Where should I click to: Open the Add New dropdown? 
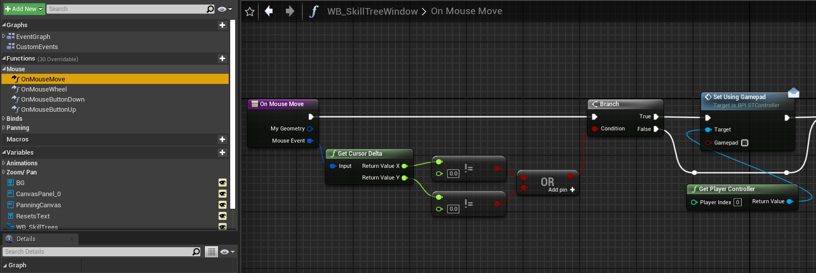point(24,9)
